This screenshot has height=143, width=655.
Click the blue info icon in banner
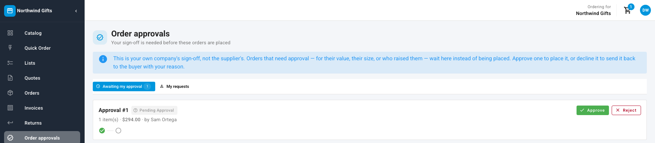[103, 59]
